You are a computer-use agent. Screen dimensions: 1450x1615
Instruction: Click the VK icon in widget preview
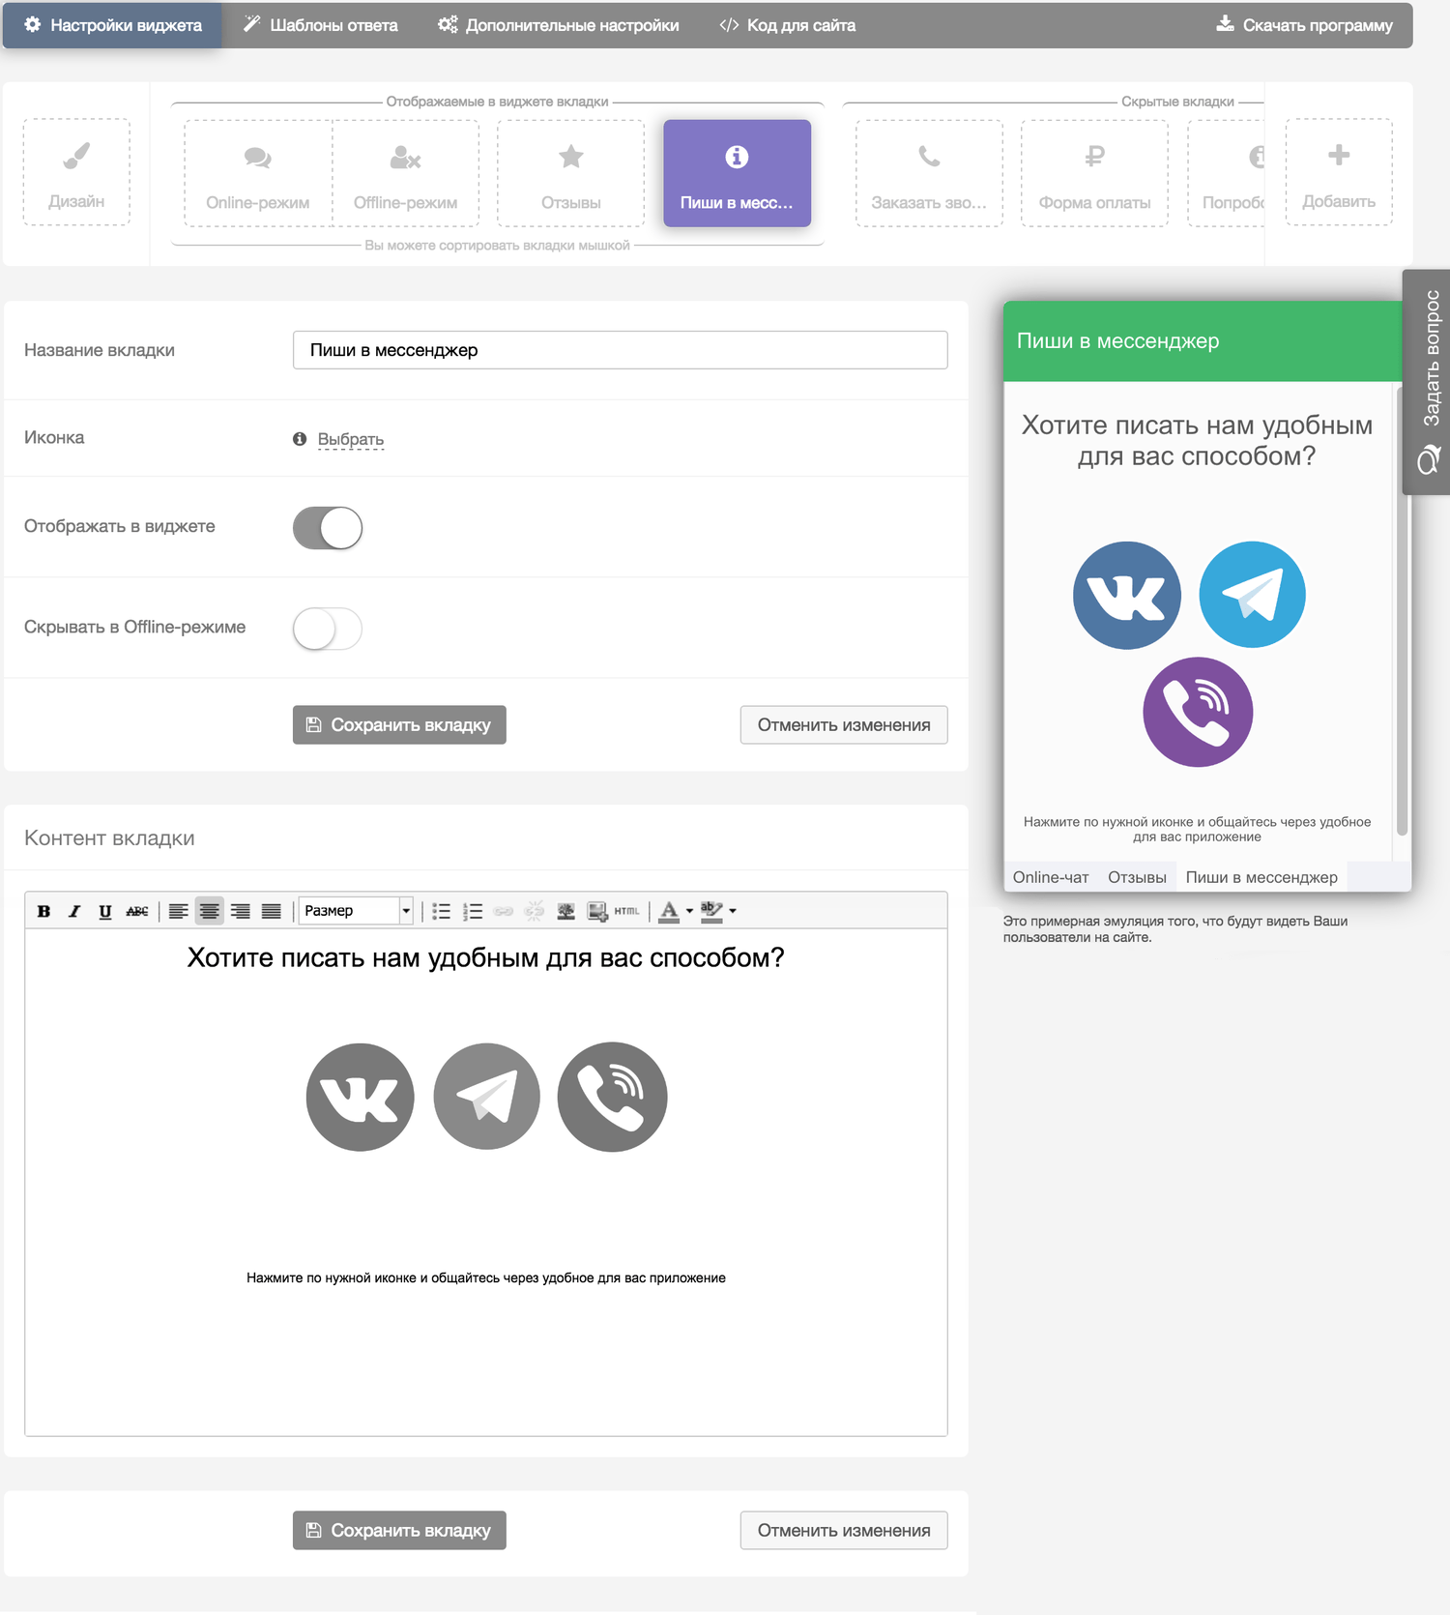tap(1127, 595)
